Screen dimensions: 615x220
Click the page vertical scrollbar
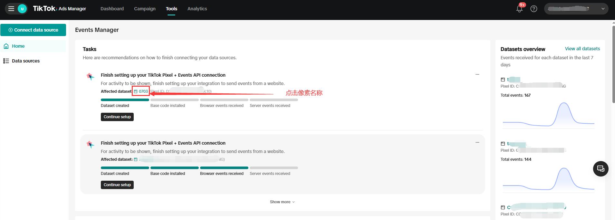coord(614,64)
